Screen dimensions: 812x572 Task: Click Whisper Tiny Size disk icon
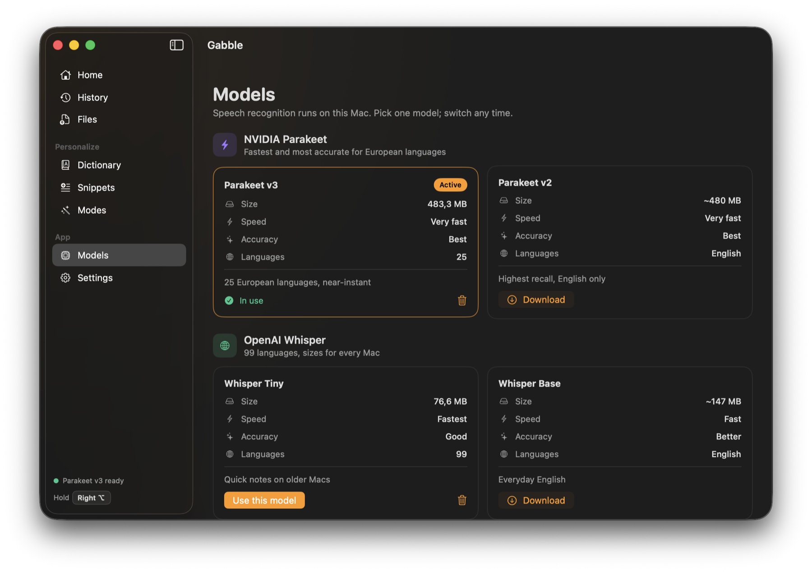[230, 401]
